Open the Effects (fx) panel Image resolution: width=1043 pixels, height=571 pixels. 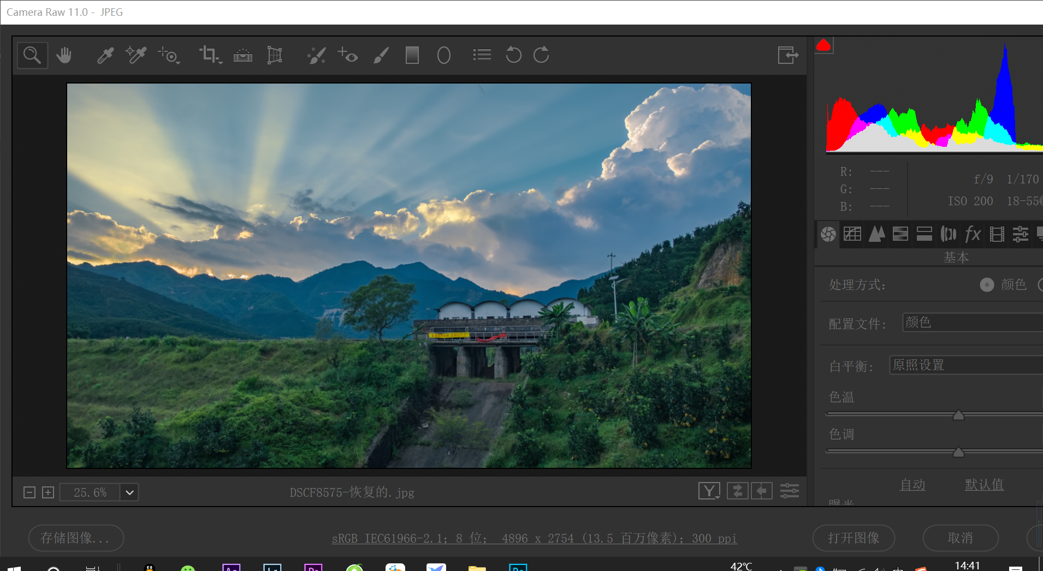tap(972, 234)
